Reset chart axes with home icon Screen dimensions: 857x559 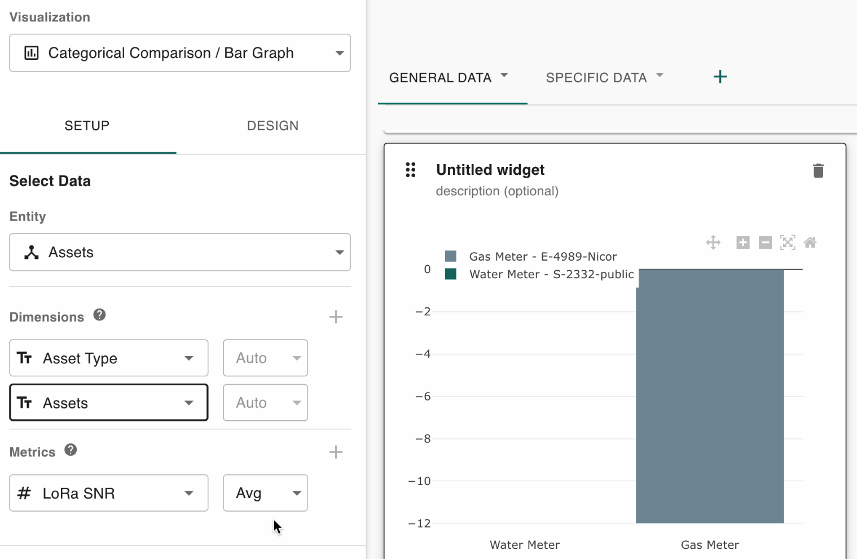[810, 243]
